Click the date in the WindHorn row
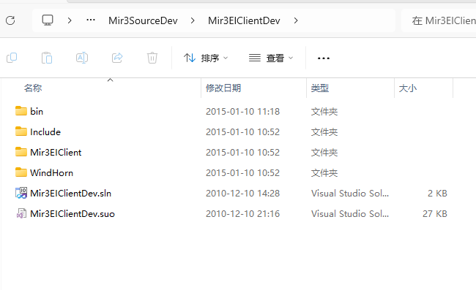This screenshot has width=476, height=290. [x=243, y=173]
